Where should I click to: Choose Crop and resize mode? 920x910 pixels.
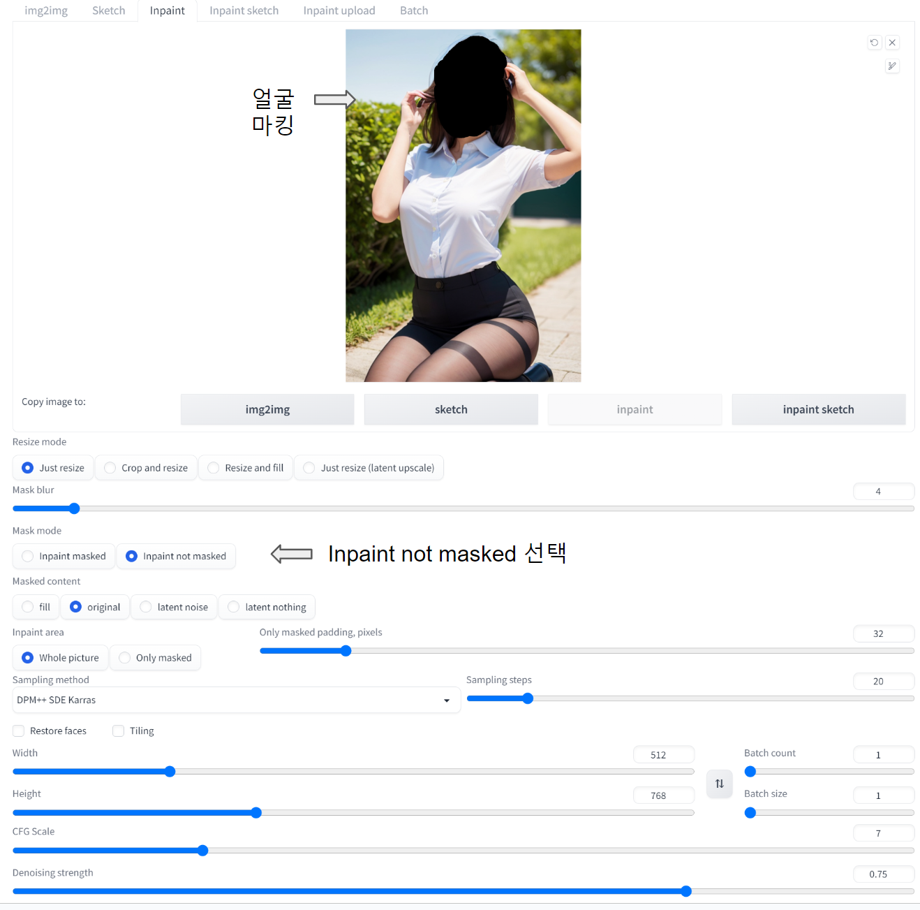click(146, 468)
